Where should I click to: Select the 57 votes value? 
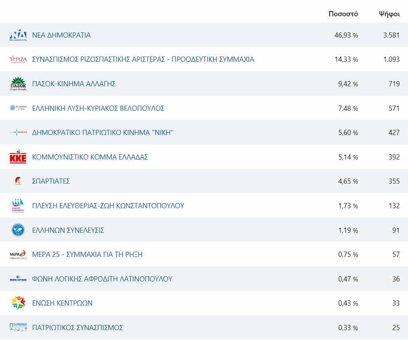point(396,254)
